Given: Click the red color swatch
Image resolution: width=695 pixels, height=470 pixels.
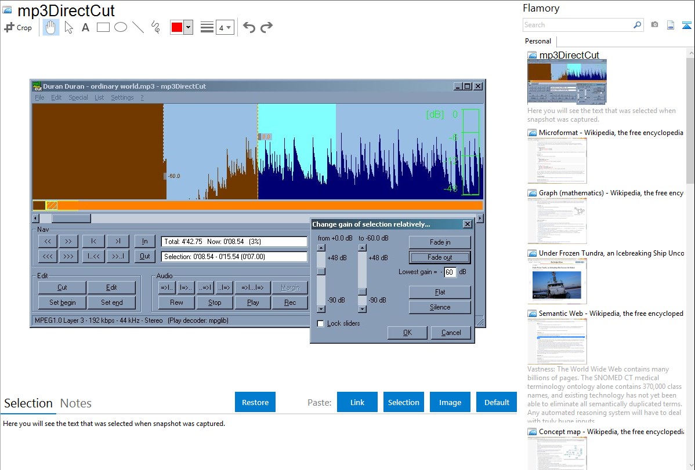Looking at the screenshot, I should pyautogui.click(x=176, y=27).
